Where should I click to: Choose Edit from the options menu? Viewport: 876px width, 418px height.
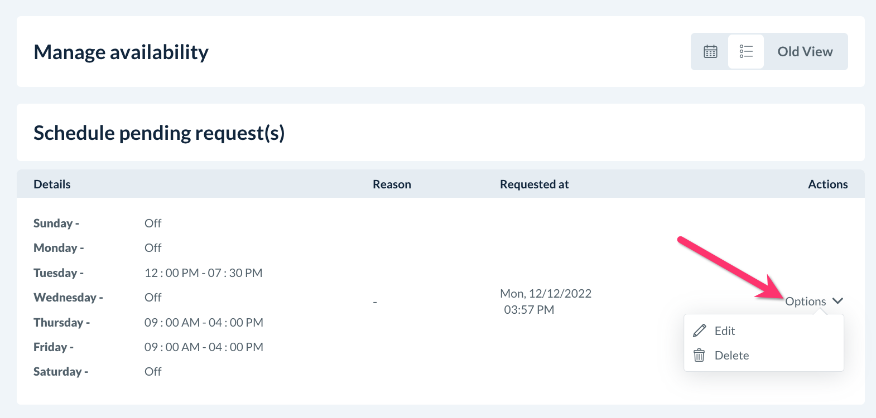(x=725, y=331)
